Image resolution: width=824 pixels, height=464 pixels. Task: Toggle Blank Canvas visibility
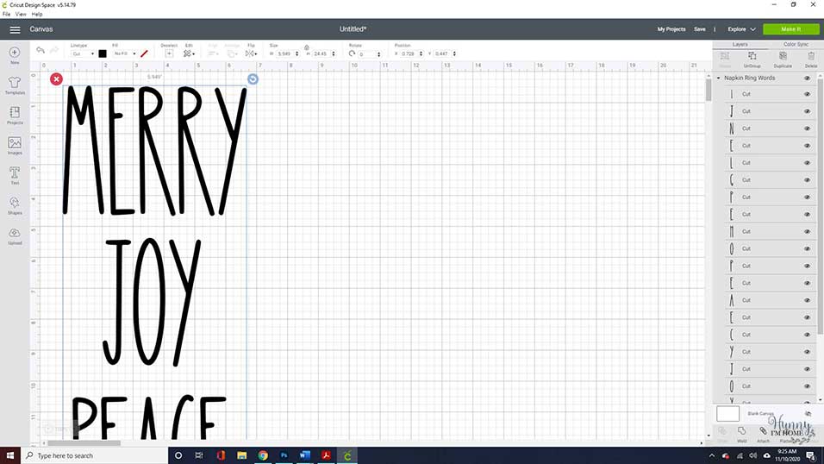click(x=808, y=413)
